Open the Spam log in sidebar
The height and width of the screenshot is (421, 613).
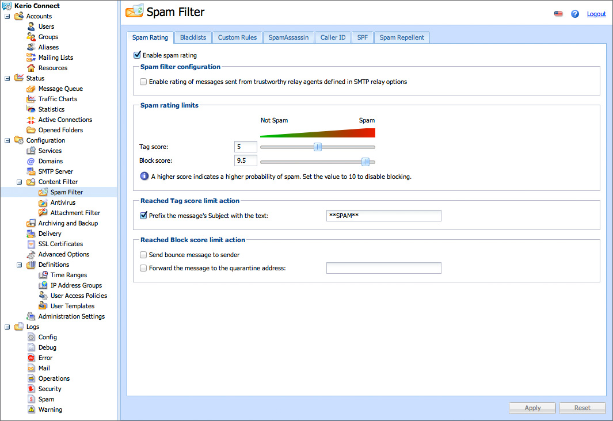(x=46, y=399)
